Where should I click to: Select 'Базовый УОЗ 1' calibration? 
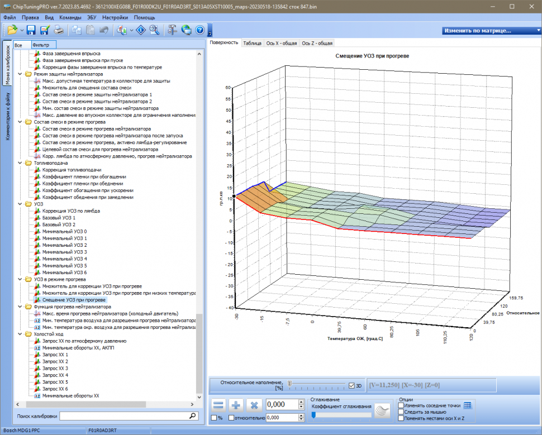pyautogui.click(x=59, y=218)
